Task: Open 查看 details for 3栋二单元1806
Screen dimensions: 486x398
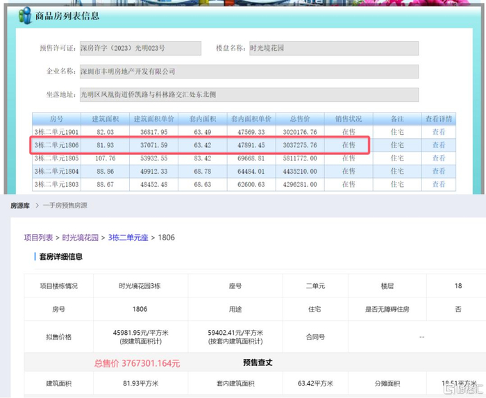Action: [439, 145]
